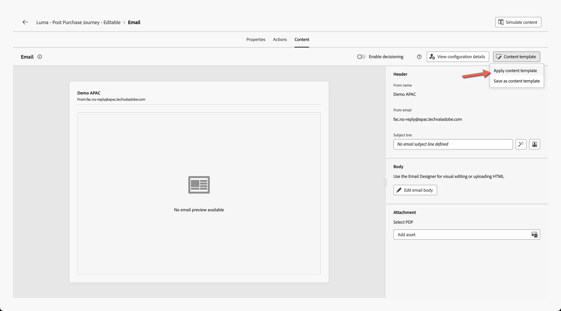Image resolution: width=561 pixels, height=311 pixels.
Task: Open Simulate content
Action: 518,22
